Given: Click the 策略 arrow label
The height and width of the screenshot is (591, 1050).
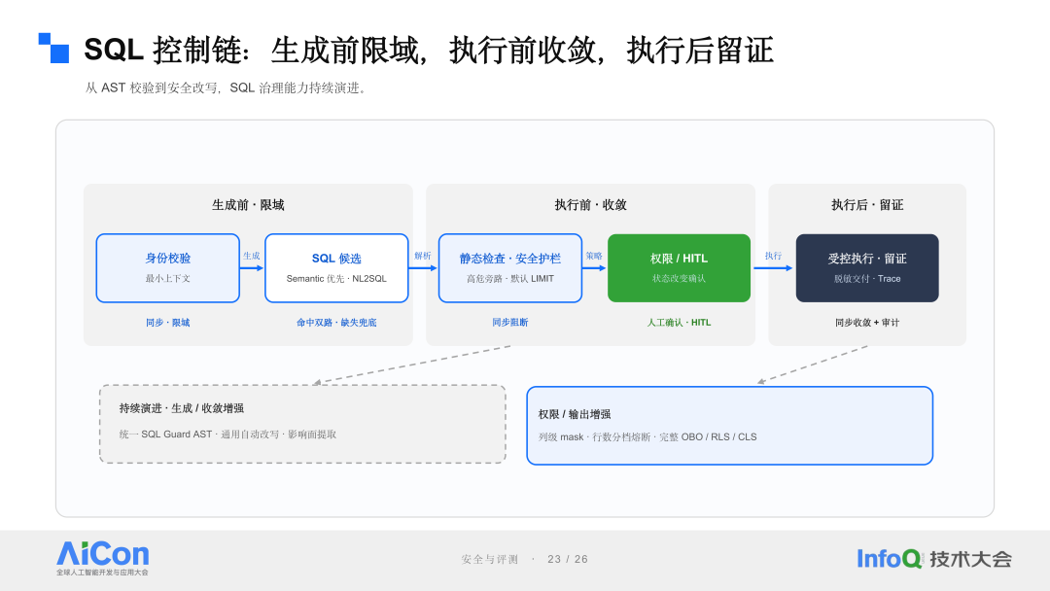Looking at the screenshot, I should coord(594,256).
